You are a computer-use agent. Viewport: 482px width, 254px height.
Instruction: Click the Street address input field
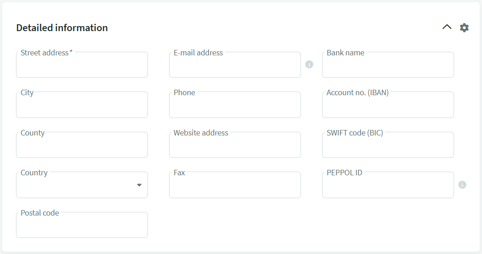tap(82, 66)
